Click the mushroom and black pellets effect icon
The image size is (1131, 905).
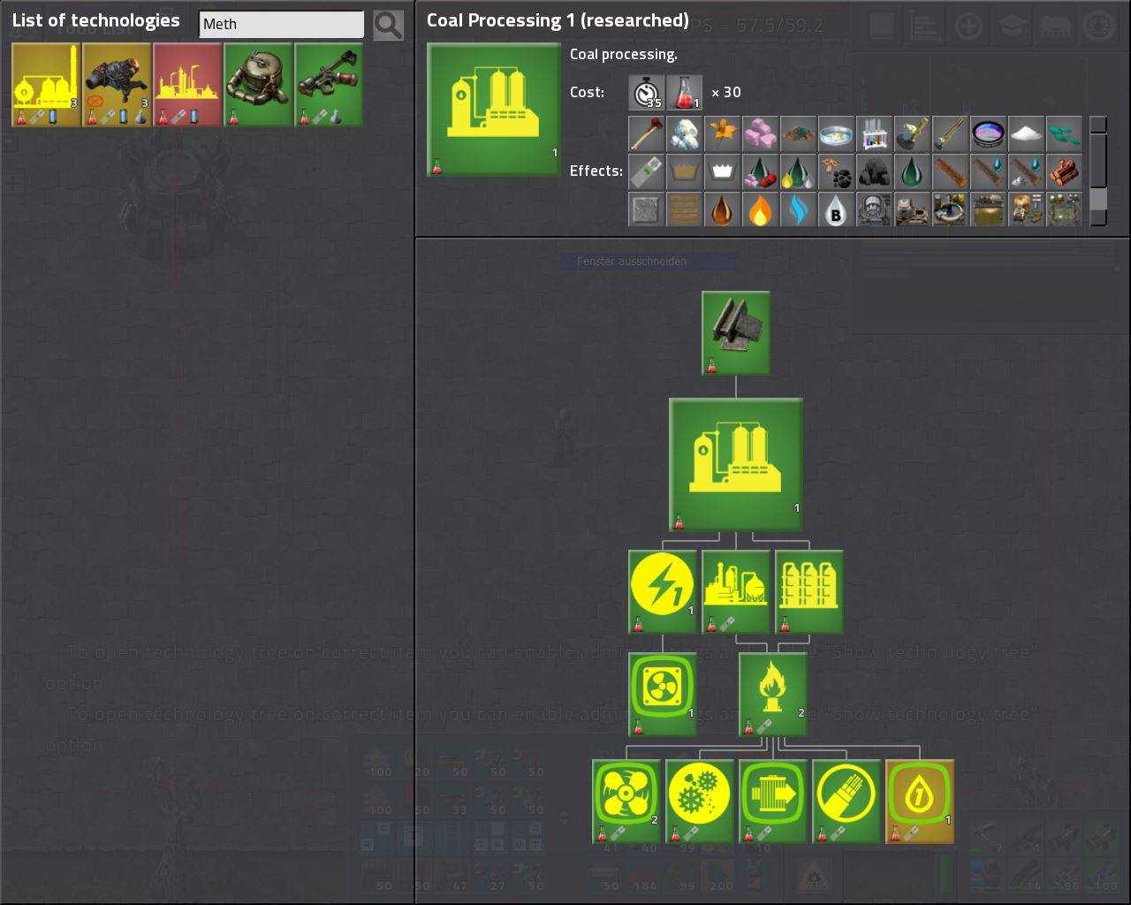coord(836,172)
